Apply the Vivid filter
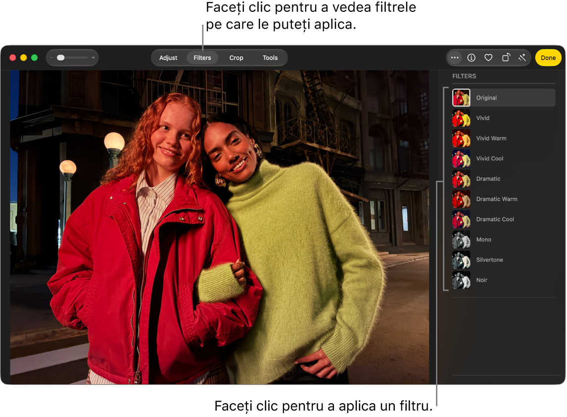 coord(503,118)
